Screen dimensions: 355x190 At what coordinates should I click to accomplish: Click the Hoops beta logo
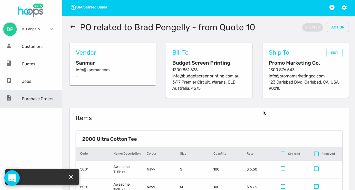point(30,10)
